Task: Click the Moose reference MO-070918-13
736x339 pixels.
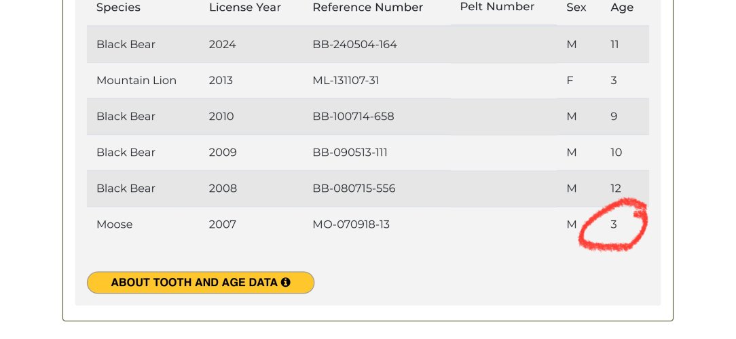Action: point(351,224)
